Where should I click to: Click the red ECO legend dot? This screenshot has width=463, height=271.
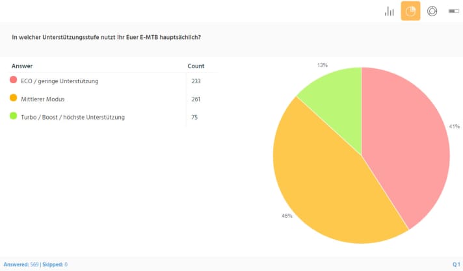[x=13, y=81]
